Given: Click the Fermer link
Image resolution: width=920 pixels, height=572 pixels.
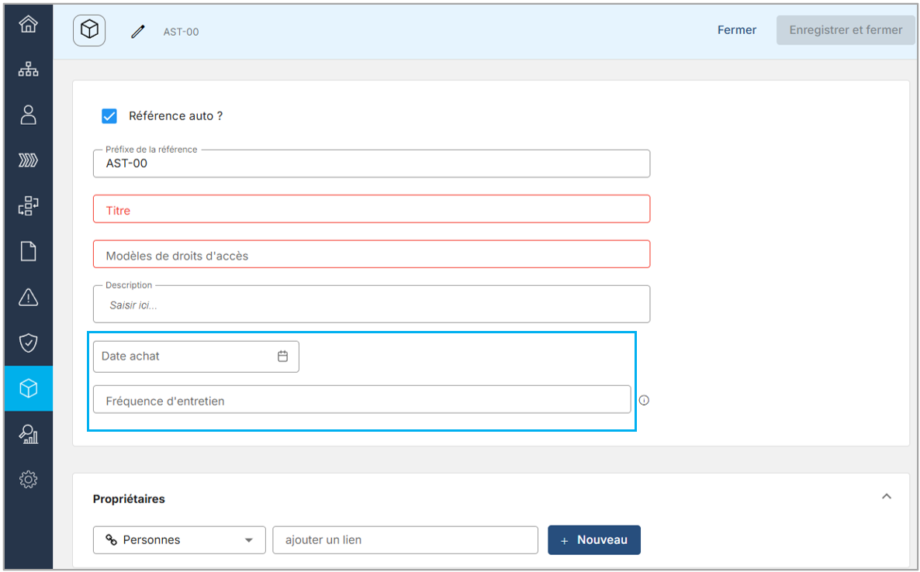Looking at the screenshot, I should coord(736,30).
